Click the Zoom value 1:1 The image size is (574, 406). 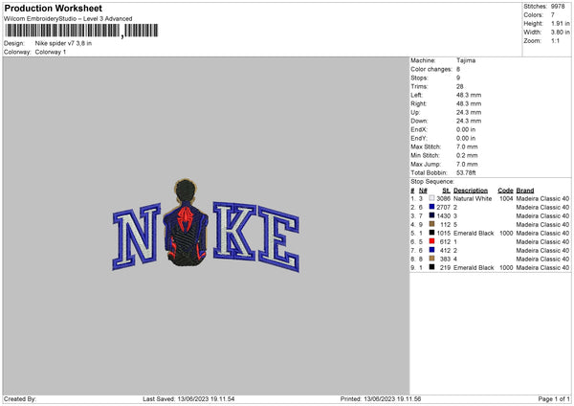click(x=555, y=40)
